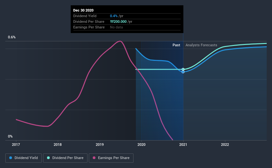Viewport: 272px width, 168px height.
Task: Click the teal Dividend Per Share legend dot
Action: [48, 158]
